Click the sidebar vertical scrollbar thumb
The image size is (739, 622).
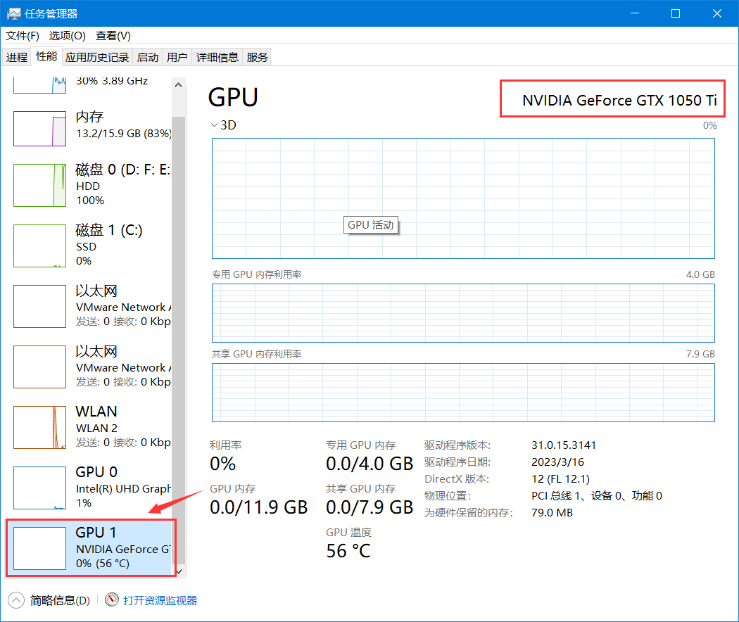(178, 339)
